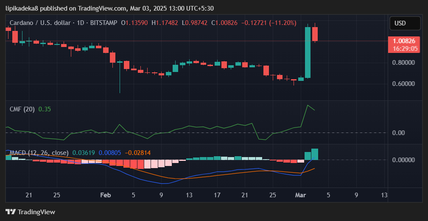This screenshot has height=221, width=428.
Task: Click the USD currency button
Action: pyautogui.click(x=405, y=23)
